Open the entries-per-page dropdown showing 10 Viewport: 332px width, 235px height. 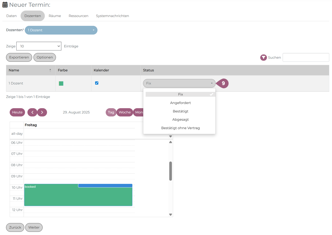tap(39, 46)
